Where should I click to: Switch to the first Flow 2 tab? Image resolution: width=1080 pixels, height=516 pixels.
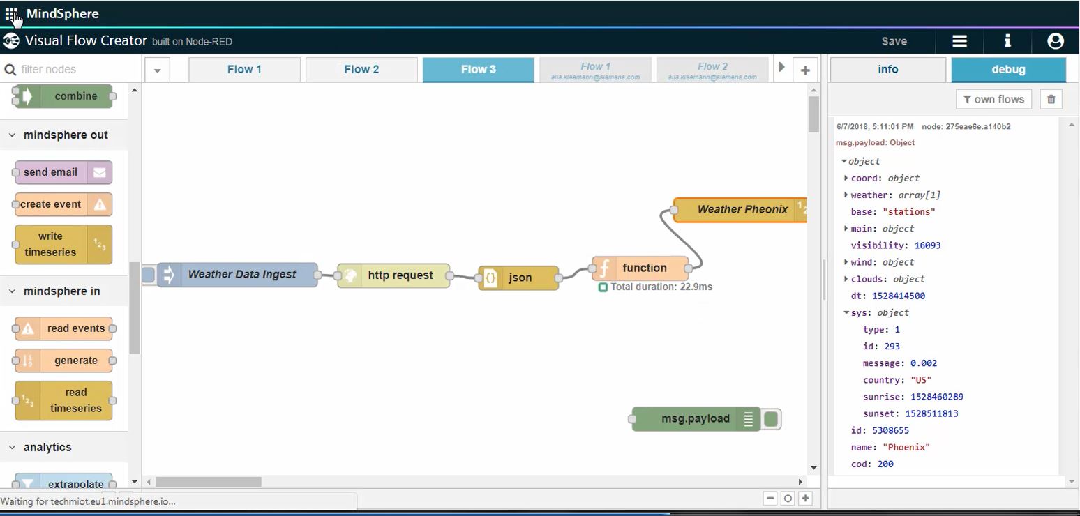coord(361,70)
